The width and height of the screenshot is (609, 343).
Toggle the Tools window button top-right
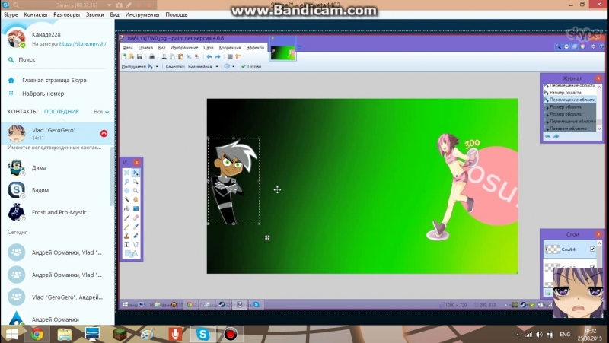tap(558, 46)
